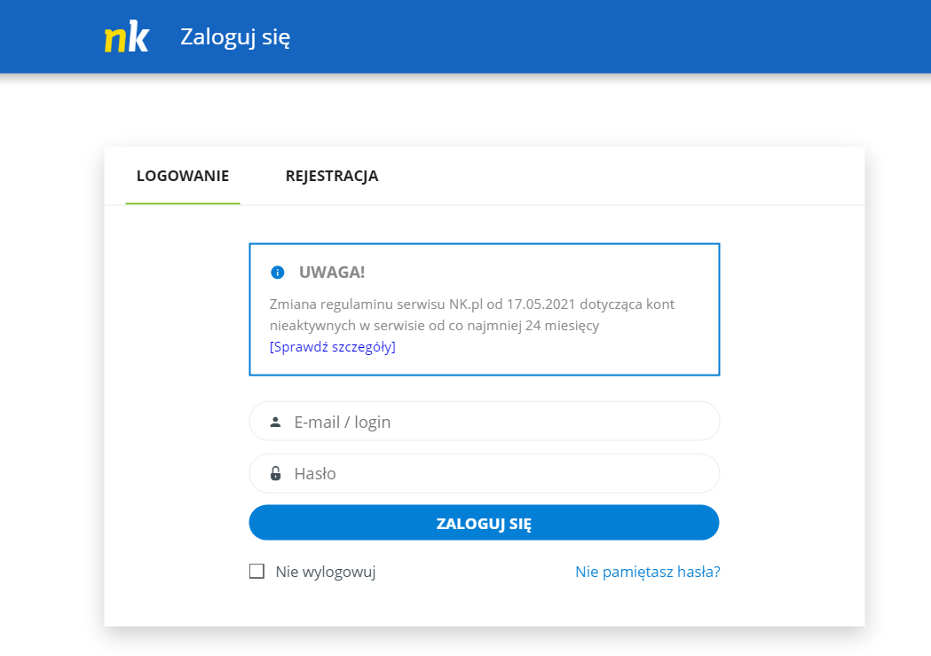This screenshot has height=656, width=931.
Task: Click the user icon in login field
Action: pos(275,422)
